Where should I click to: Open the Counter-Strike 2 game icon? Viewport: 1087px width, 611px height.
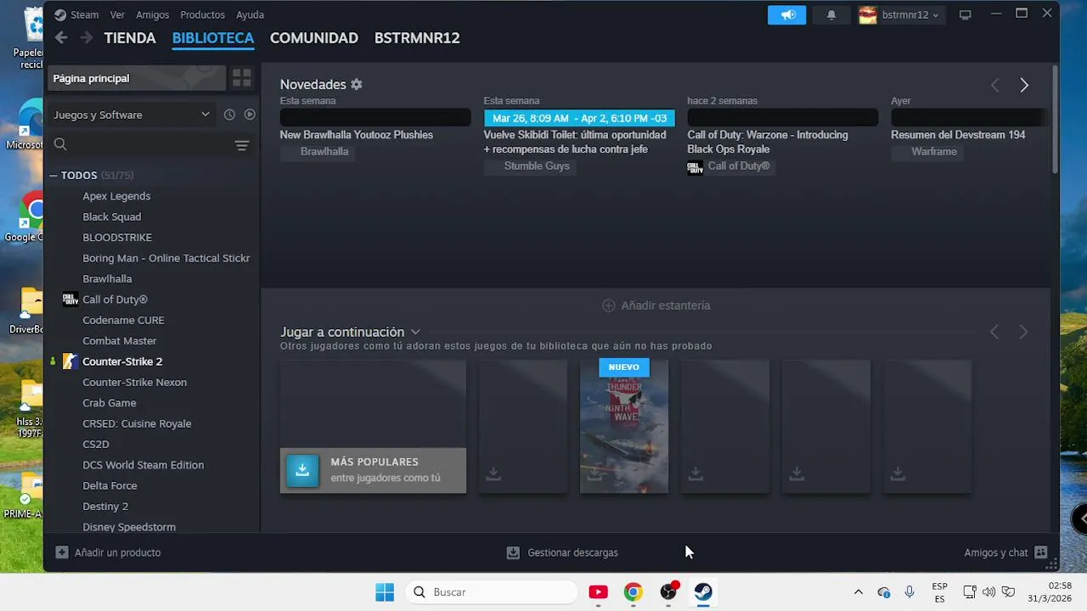coord(70,362)
